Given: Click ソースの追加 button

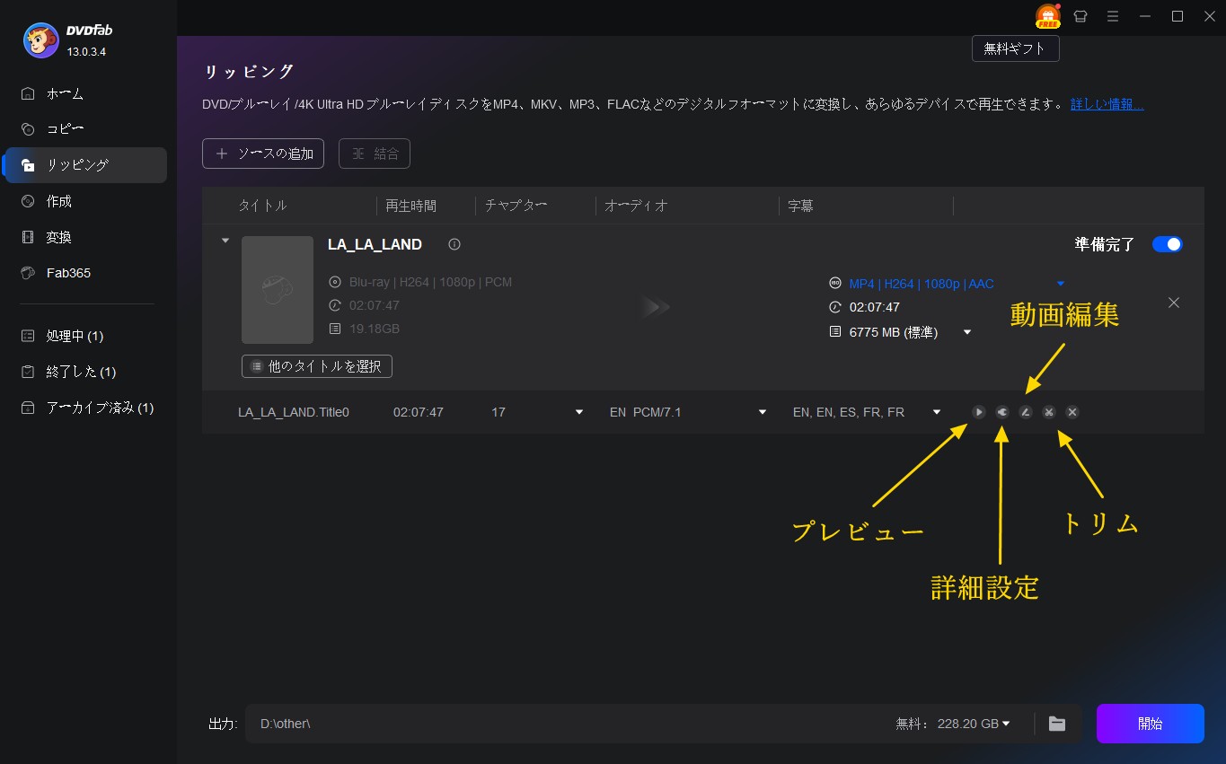Looking at the screenshot, I should point(263,154).
